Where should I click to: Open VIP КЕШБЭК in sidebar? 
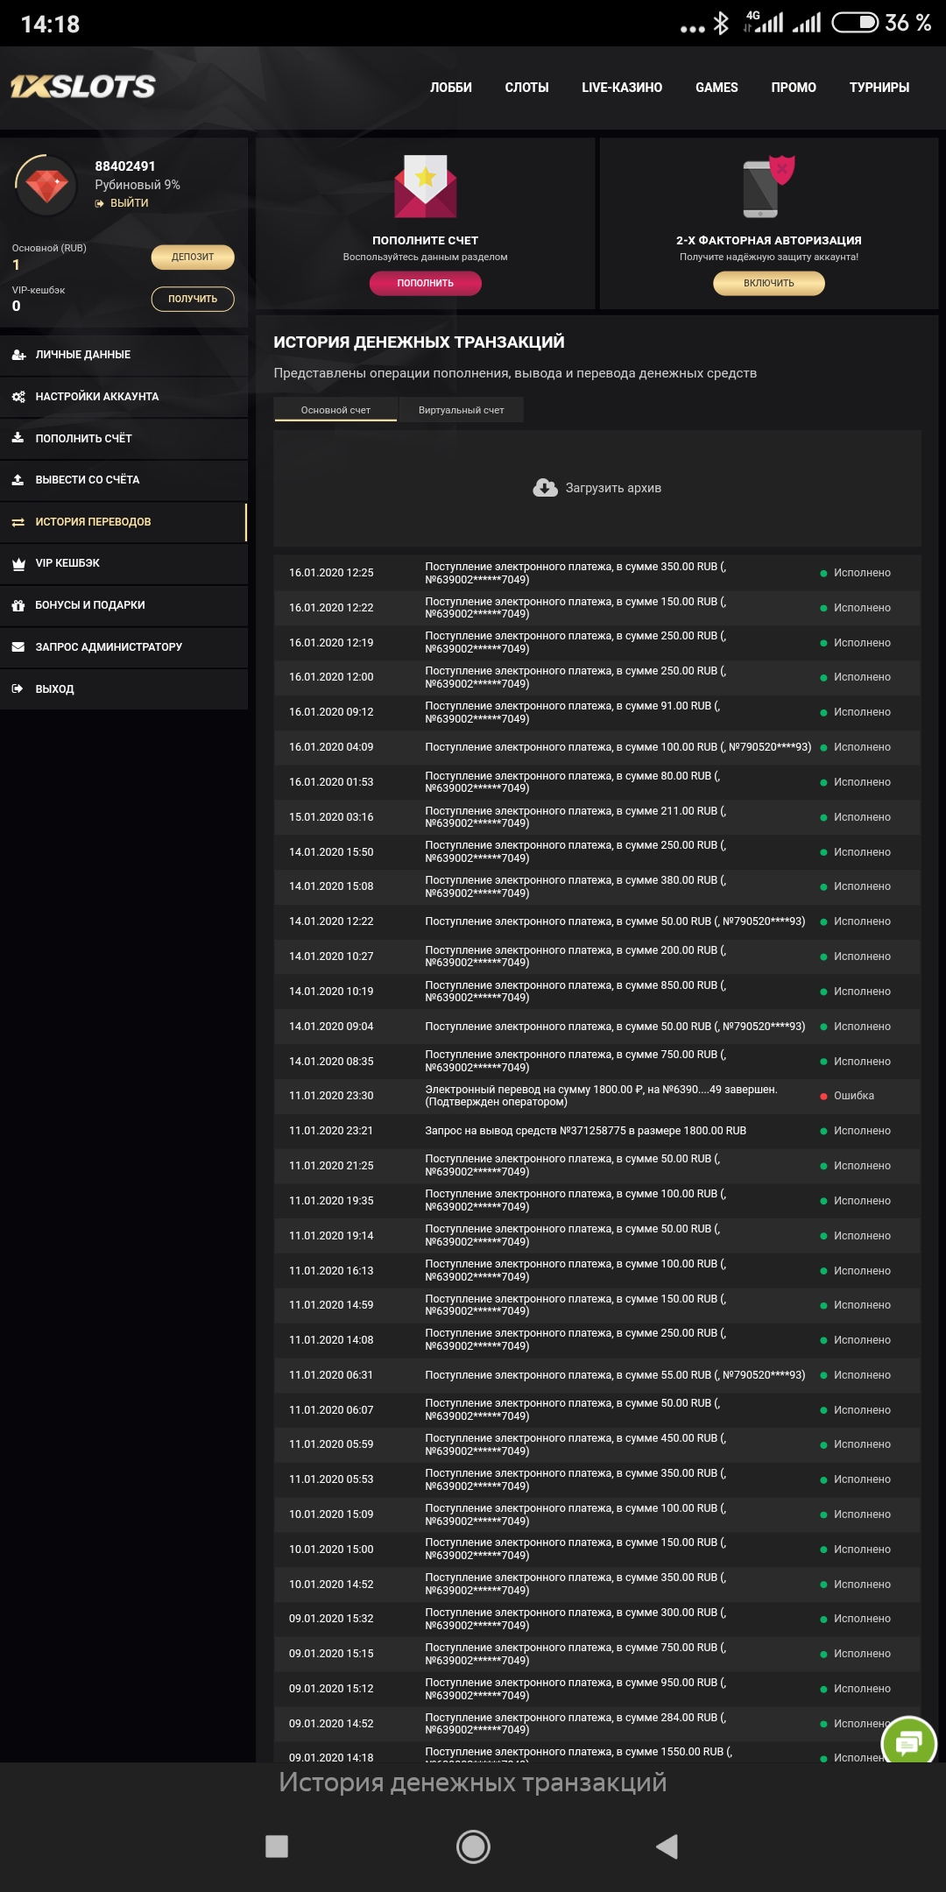pos(67,563)
